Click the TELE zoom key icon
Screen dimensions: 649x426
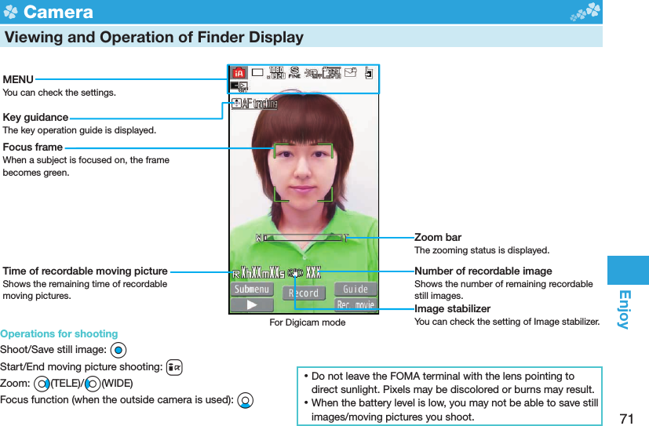(x=42, y=384)
